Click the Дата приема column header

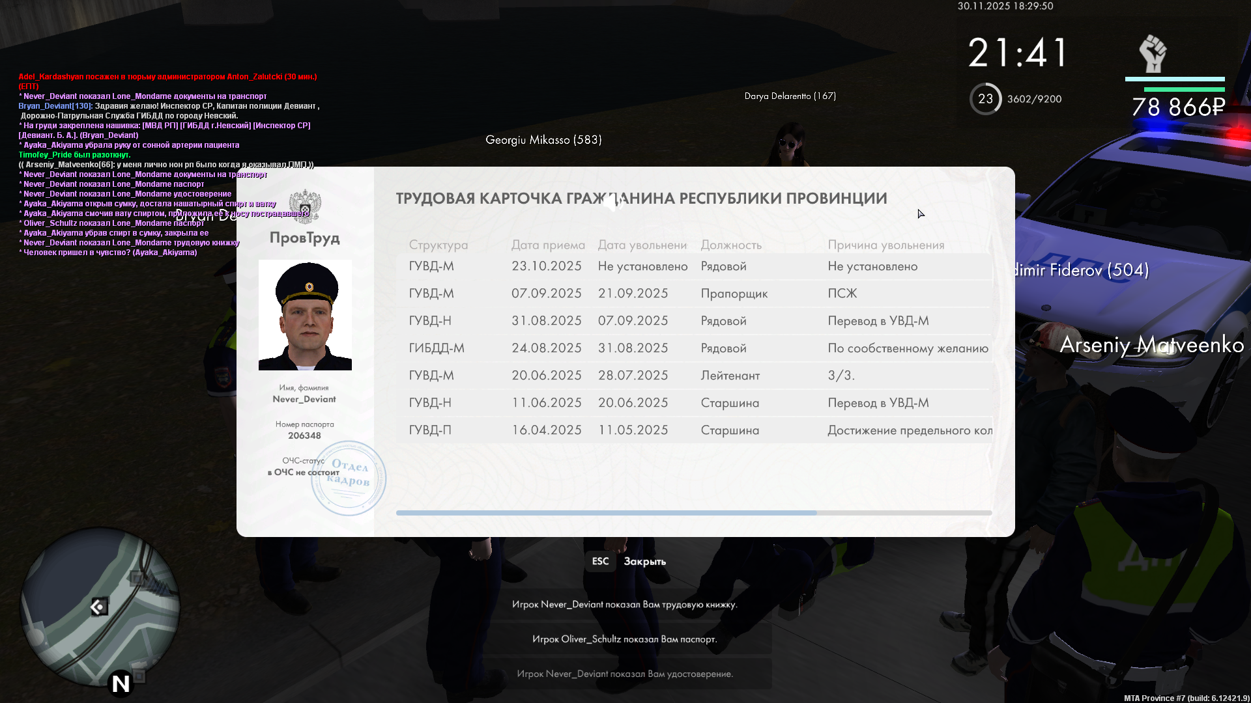[x=547, y=245]
